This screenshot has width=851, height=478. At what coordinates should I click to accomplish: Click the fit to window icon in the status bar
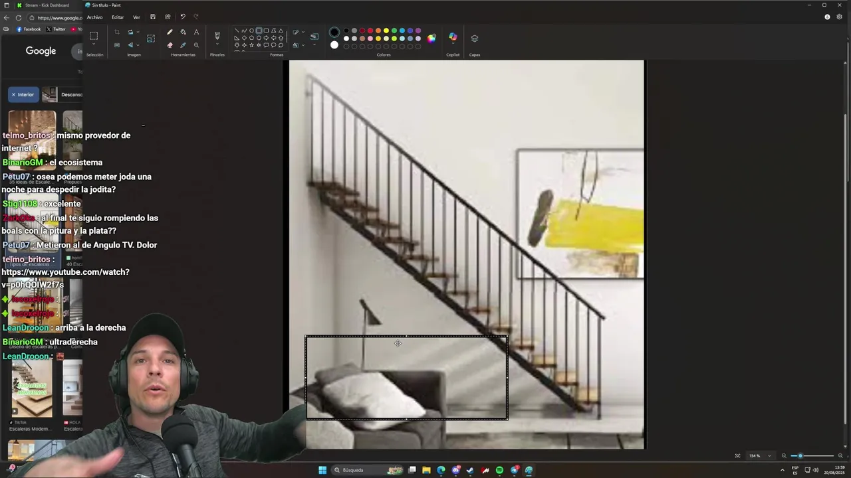coord(737,455)
